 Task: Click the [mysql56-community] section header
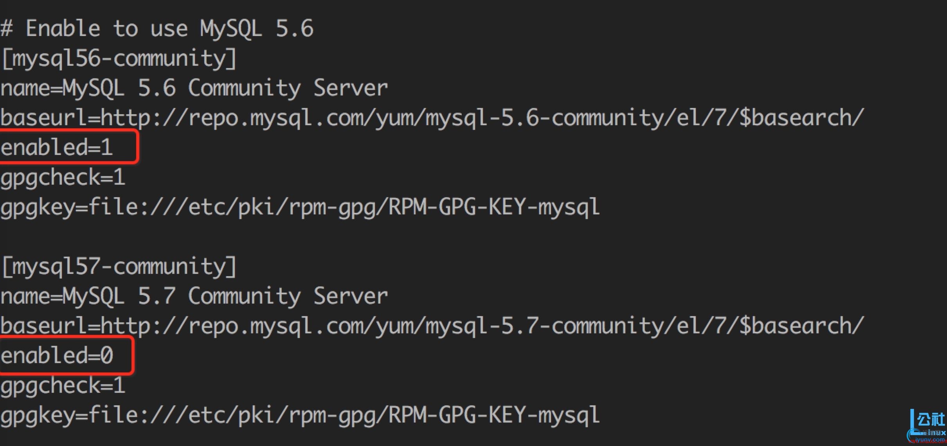[119, 59]
